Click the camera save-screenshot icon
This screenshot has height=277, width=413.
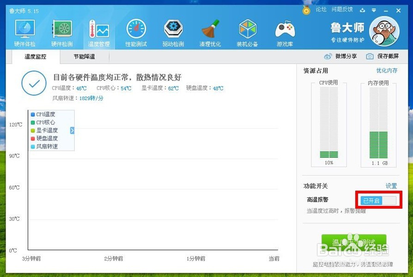(370, 56)
